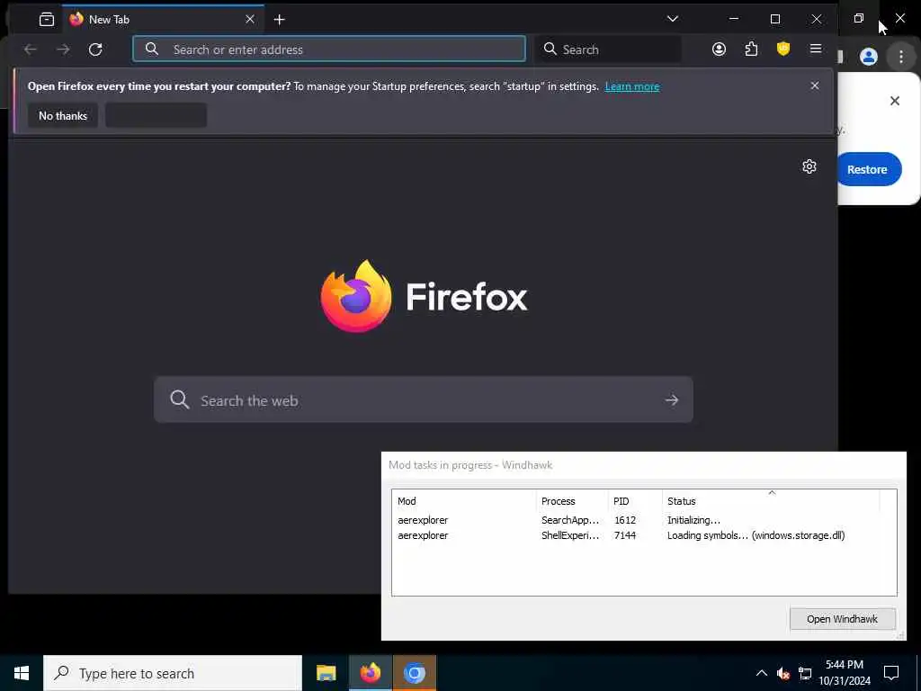Close the New Tab tab
Screen dimensions: 921x691
tap(250, 20)
